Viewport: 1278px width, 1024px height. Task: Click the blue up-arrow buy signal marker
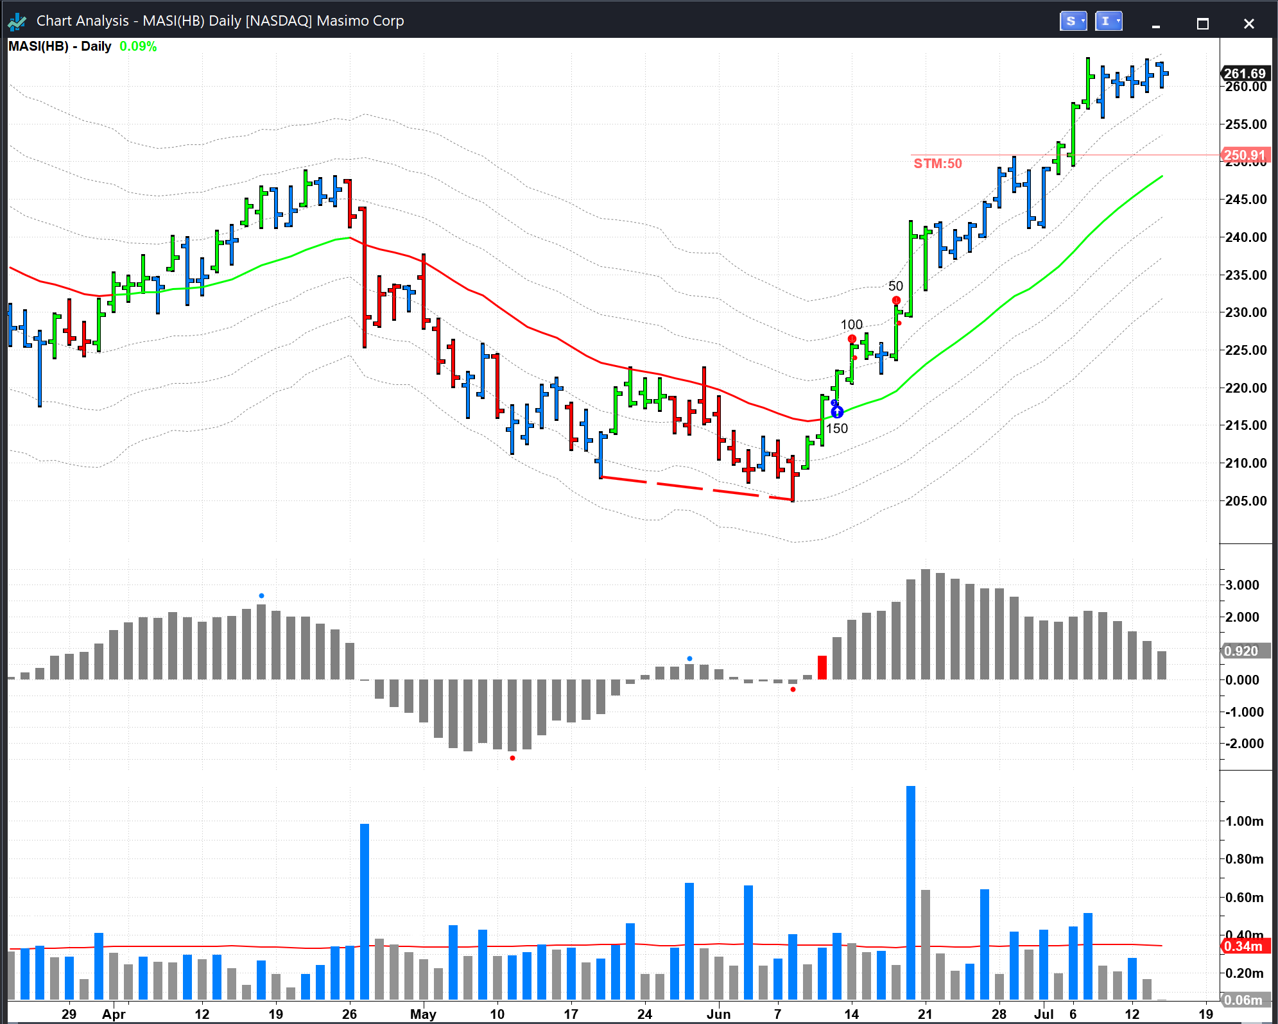tap(837, 412)
